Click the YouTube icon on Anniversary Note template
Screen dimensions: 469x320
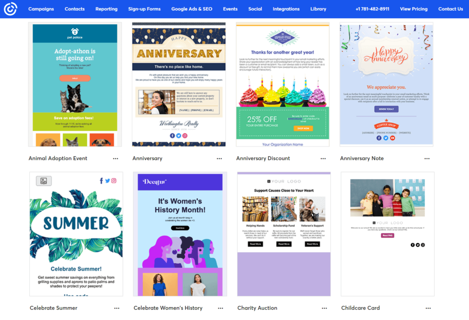coord(393,138)
